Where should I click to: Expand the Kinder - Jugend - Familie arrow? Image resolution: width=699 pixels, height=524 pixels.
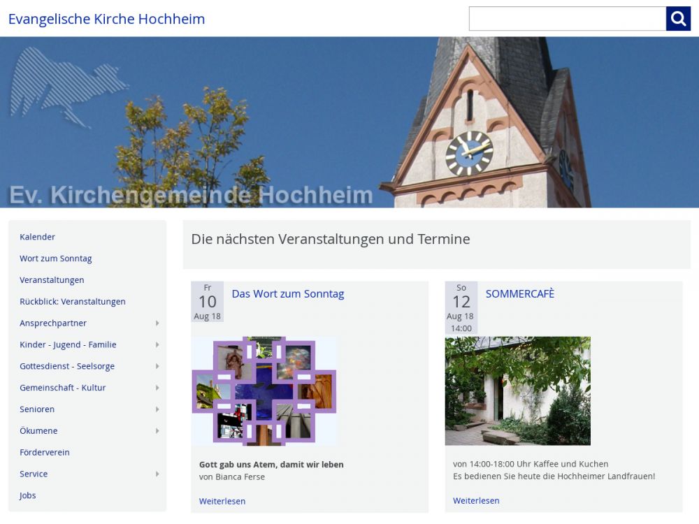[157, 345]
